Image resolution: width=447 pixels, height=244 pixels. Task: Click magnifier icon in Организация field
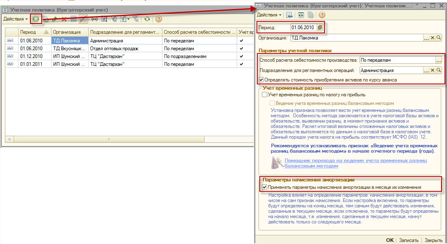pyautogui.click(x=439, y=38)
